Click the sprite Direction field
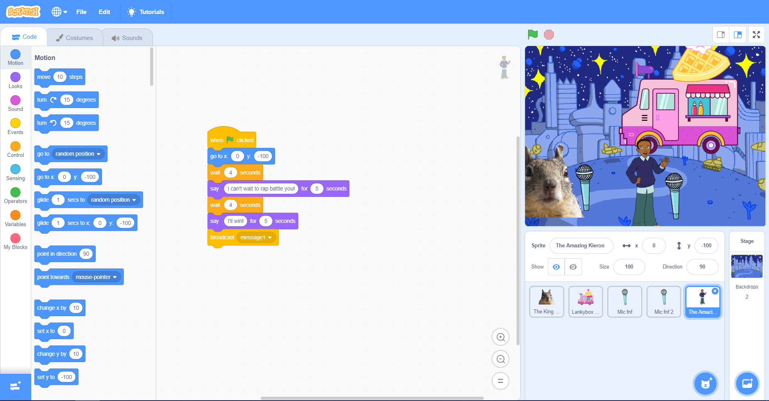 pos(702,267)
